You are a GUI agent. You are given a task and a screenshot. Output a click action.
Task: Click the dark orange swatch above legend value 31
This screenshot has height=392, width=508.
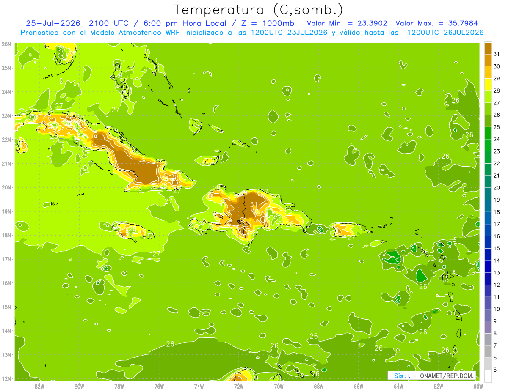point(488,48)
